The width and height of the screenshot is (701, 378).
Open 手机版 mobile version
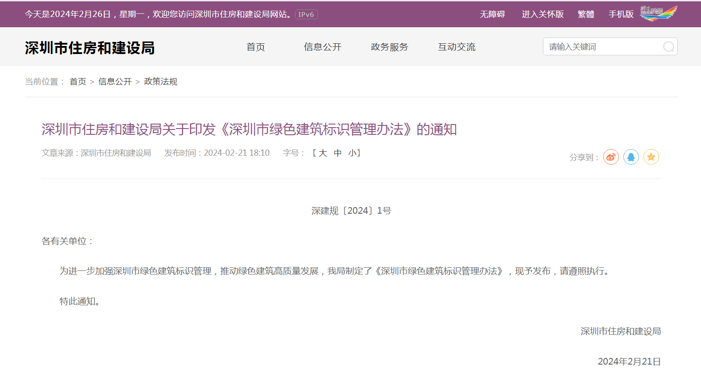point(621,14)
